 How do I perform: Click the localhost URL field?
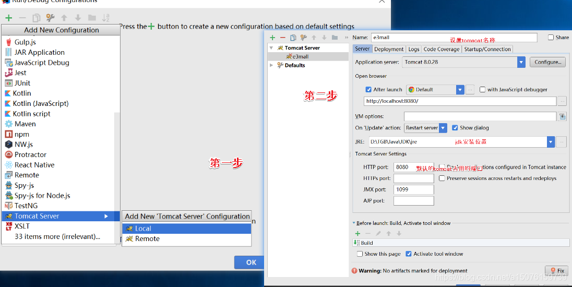click(460, 101)
